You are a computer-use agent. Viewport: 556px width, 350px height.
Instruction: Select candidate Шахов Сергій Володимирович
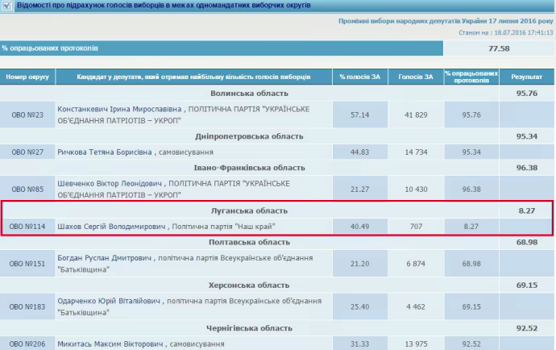tap(108, 226)
